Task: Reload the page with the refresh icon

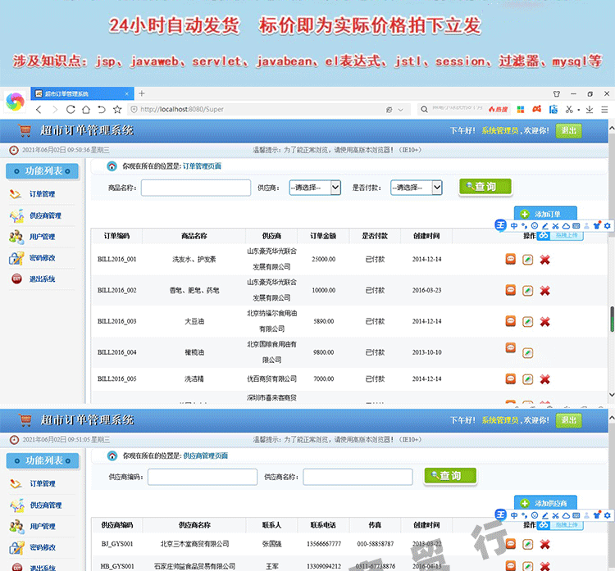Action: pyautogui.click(x=71, y=109)
